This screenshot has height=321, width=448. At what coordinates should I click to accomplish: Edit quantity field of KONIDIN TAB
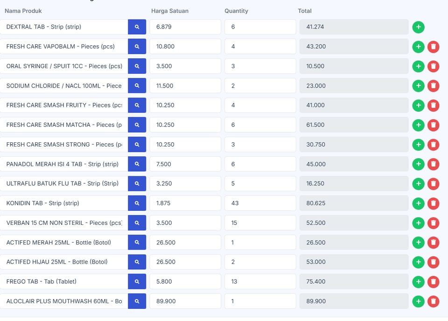click(260, 203)
